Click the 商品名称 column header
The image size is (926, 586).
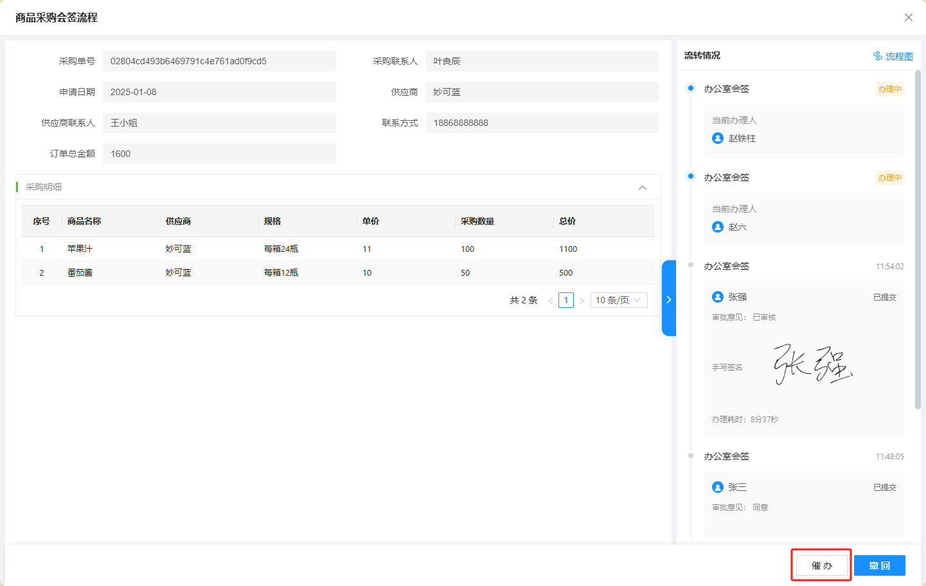click(84, 221)
